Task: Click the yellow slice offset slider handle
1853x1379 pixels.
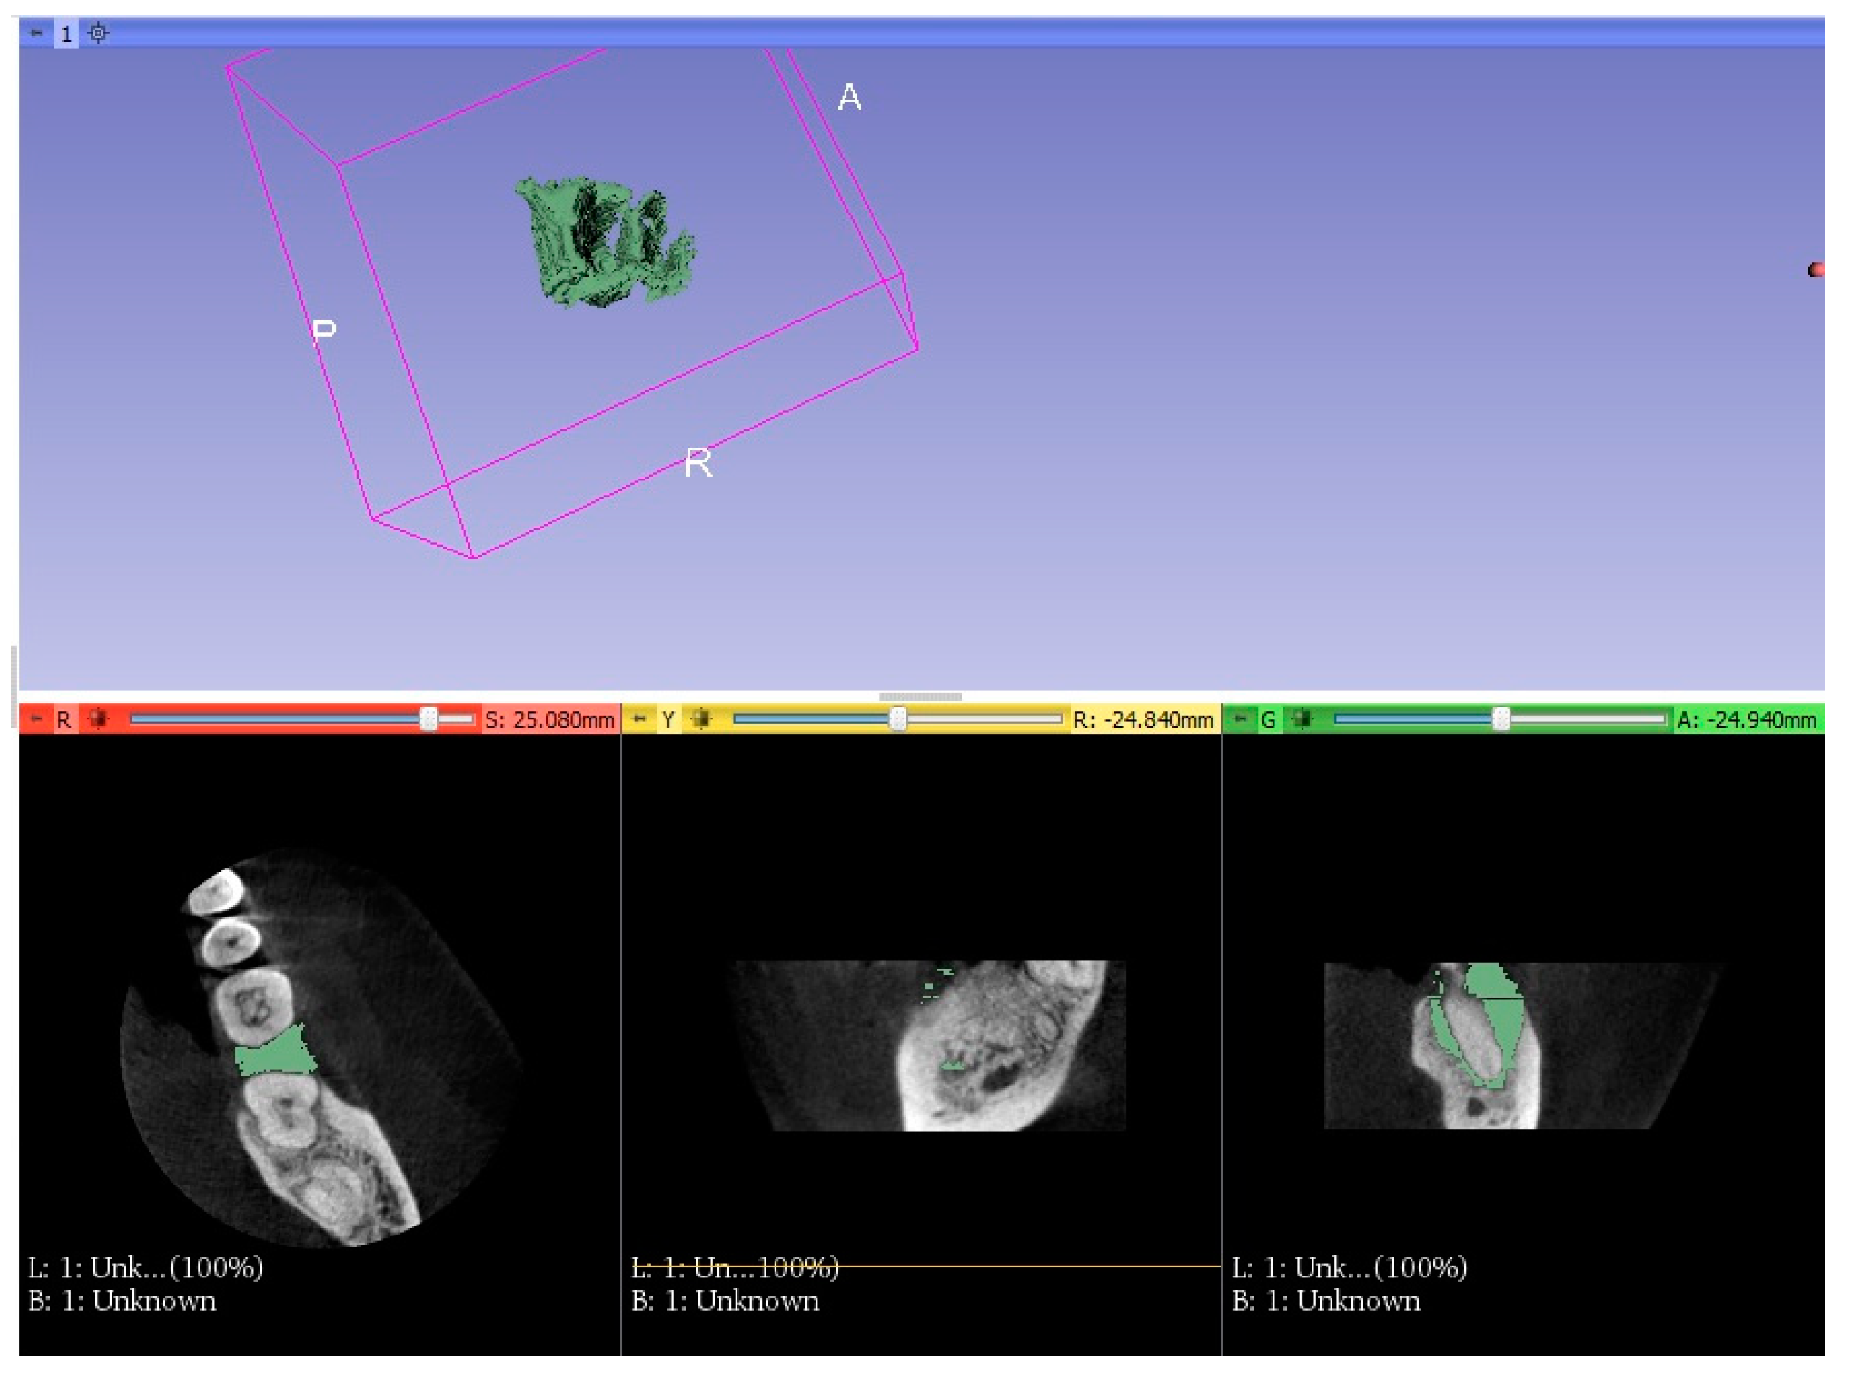Action: (x=898, y=719)
